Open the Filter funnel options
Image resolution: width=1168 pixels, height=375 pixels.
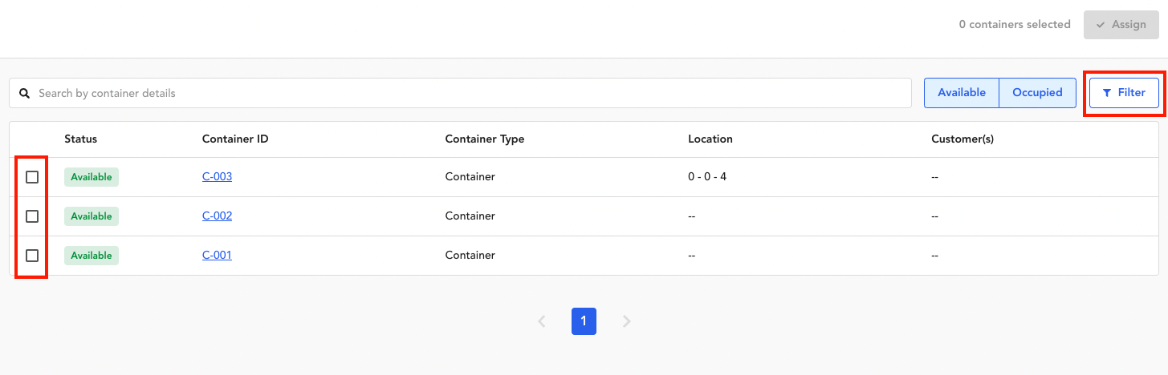click(1124, 93)
